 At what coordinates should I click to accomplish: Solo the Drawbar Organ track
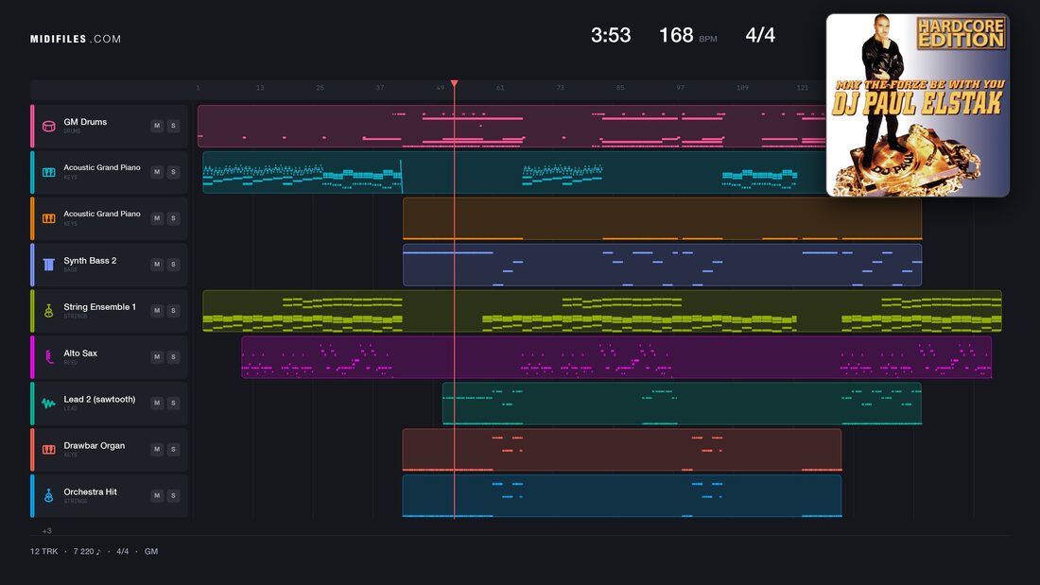[x=173, y=449]
